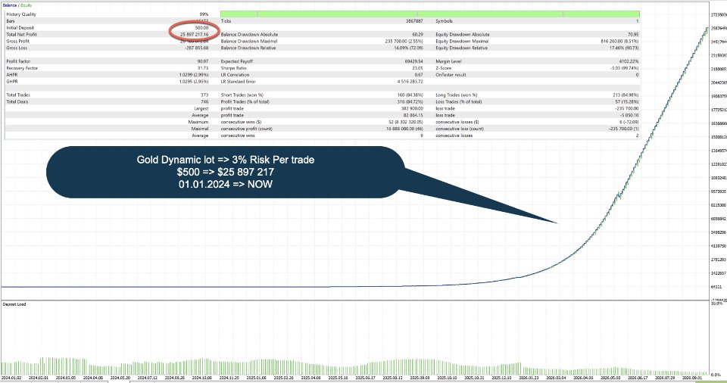Image resolution: width=727 pixels, height=383 pixels.
Task: Select the LR Correlation label
Action: (235, 75)
